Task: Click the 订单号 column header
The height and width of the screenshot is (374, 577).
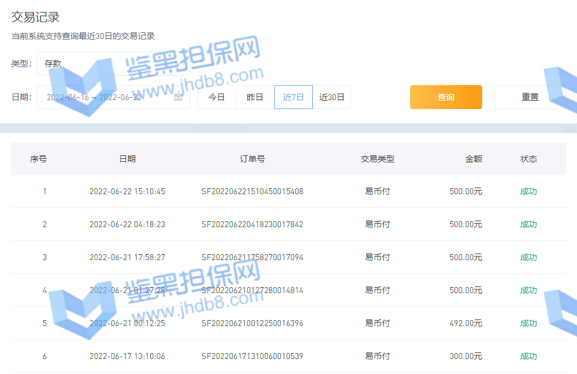Action: pyautogui.click(x=252, y=159)
